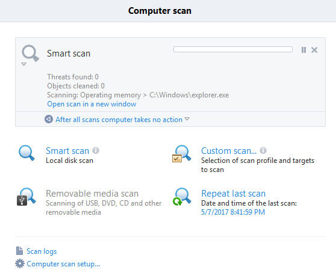Click the Smart scan progress bar
The width and height of the screenshot is (336, 279).
click(233, 49)
